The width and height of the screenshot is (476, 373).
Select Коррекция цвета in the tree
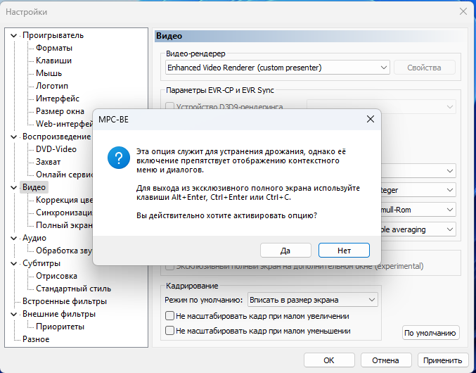64,200
